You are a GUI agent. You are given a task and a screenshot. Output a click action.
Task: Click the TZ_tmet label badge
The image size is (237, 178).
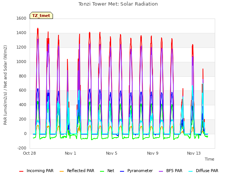(41, 16)
